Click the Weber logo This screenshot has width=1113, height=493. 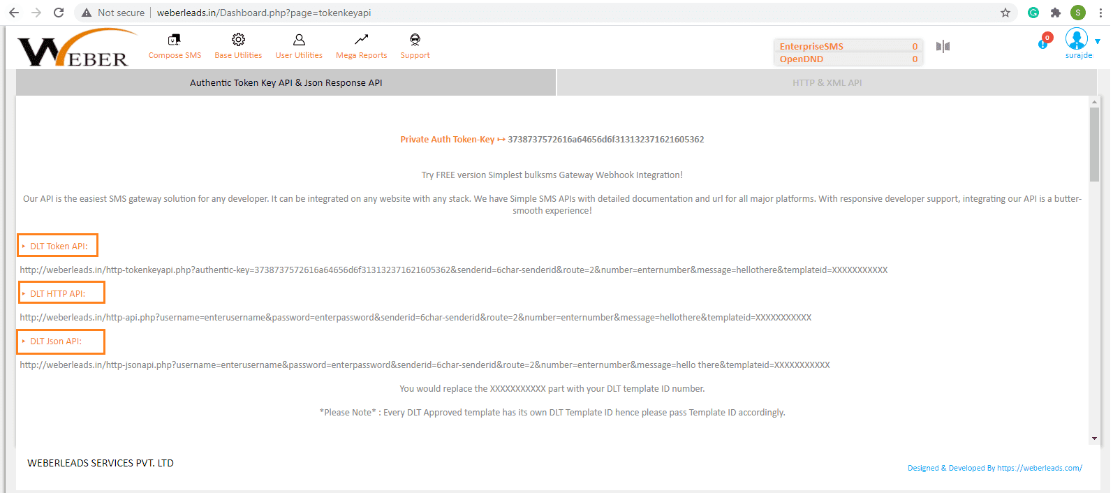75,49
